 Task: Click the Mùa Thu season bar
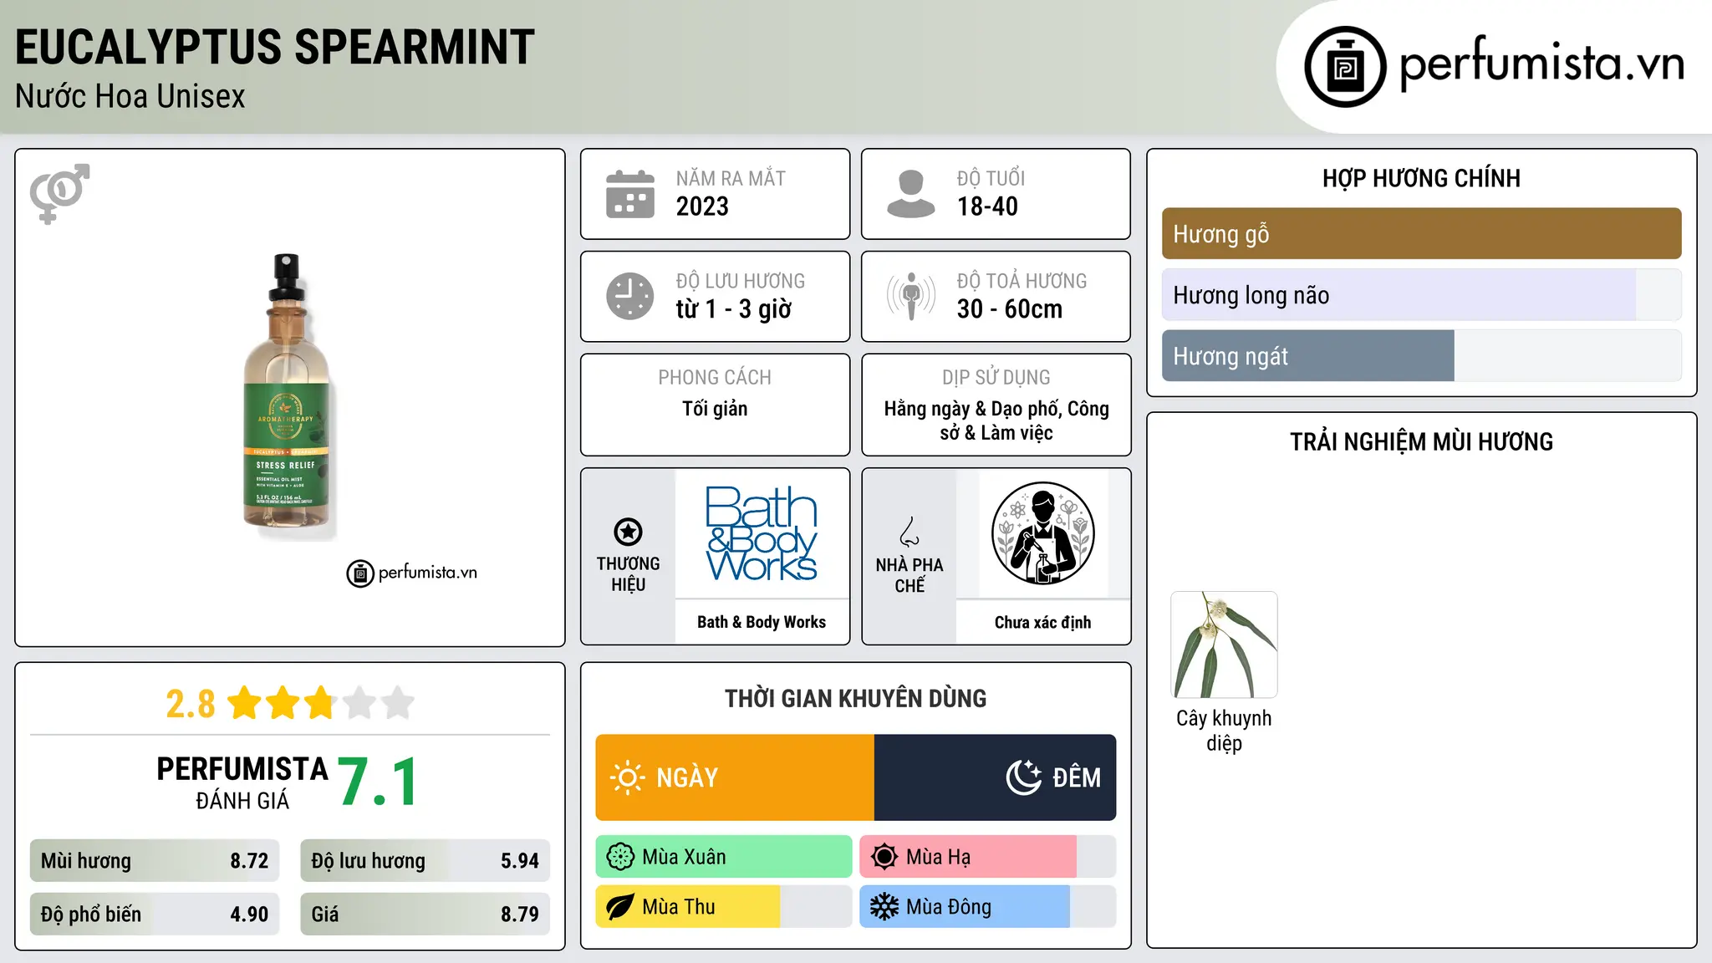point(724,907)
